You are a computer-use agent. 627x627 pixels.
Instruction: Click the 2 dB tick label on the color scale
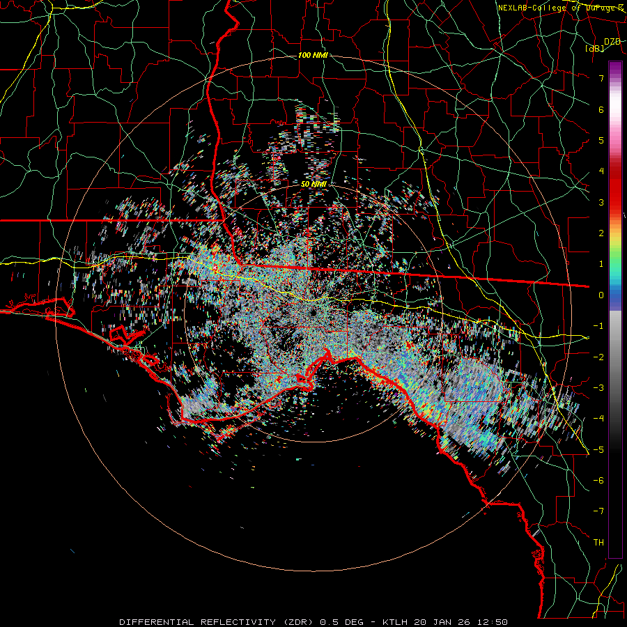[601, 233]
